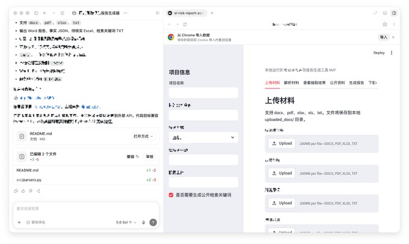This screenshot has width=409, height=244.
Task: Click the plus attachment icon in chat input
Action: coord(19,222)
